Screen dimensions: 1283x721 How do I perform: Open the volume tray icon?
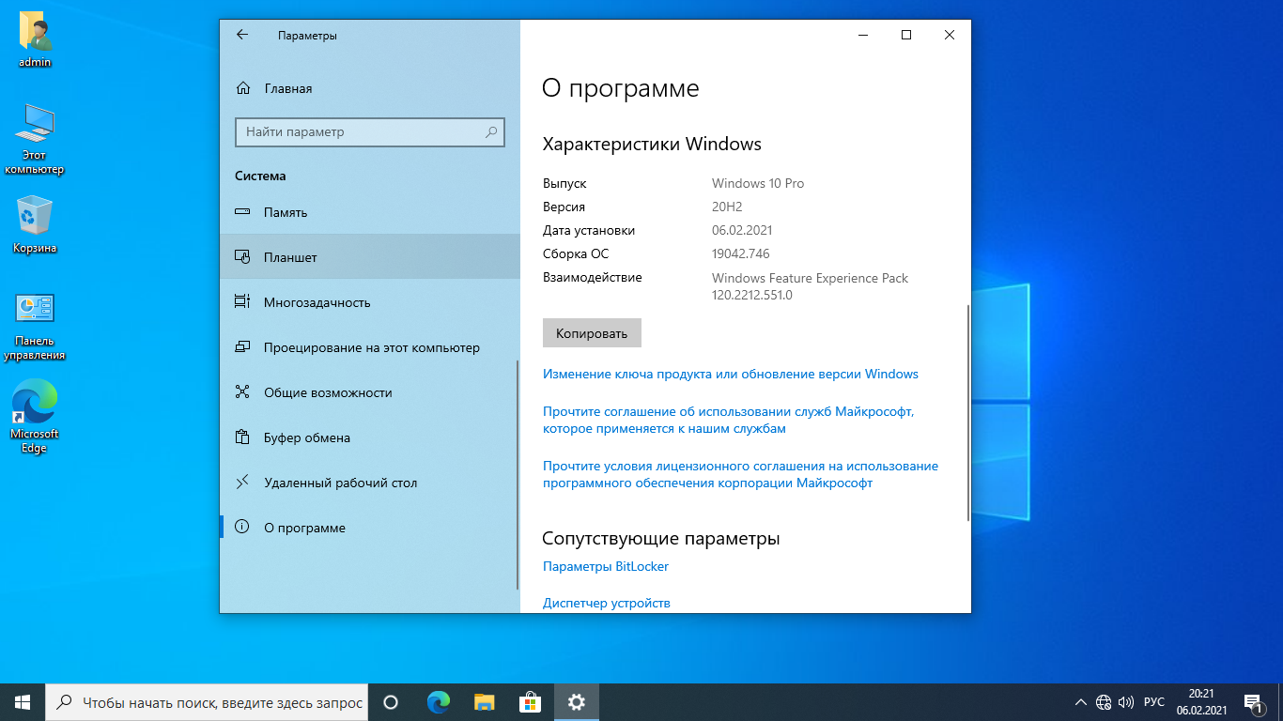coord(1126,702)
